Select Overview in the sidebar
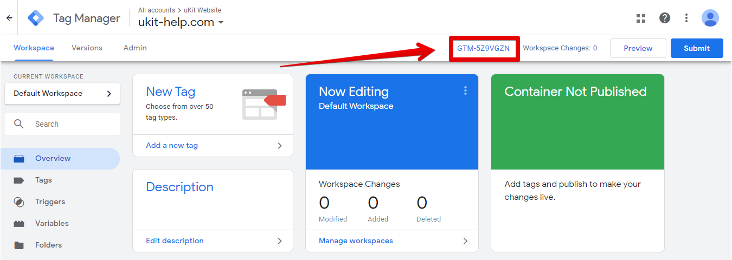Screen dimensions: 732x260 coord(60,159)
